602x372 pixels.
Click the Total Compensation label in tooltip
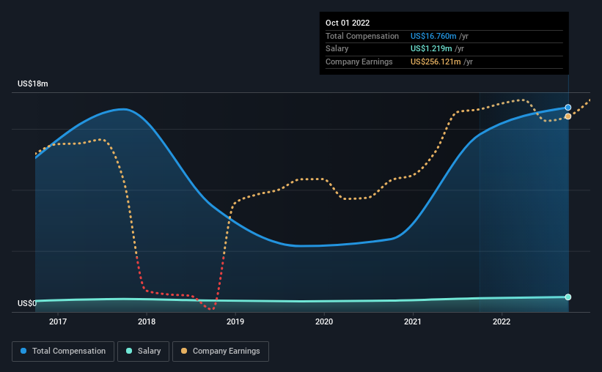pos(362,36)
